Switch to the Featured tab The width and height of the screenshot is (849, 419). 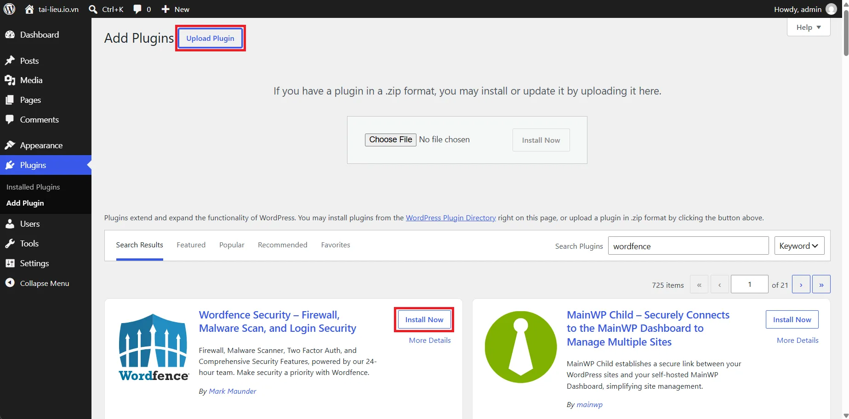tap(191, 245)
